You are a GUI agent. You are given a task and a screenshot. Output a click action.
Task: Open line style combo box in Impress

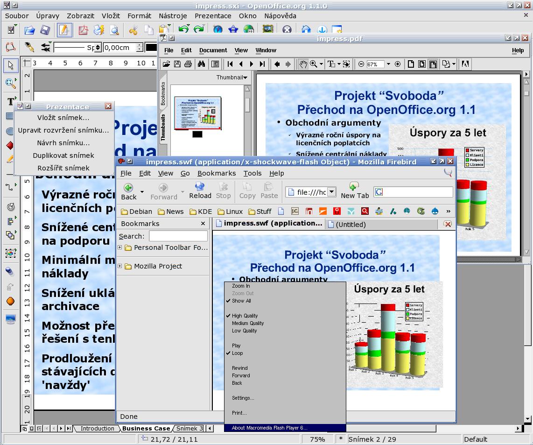(77, 47)
